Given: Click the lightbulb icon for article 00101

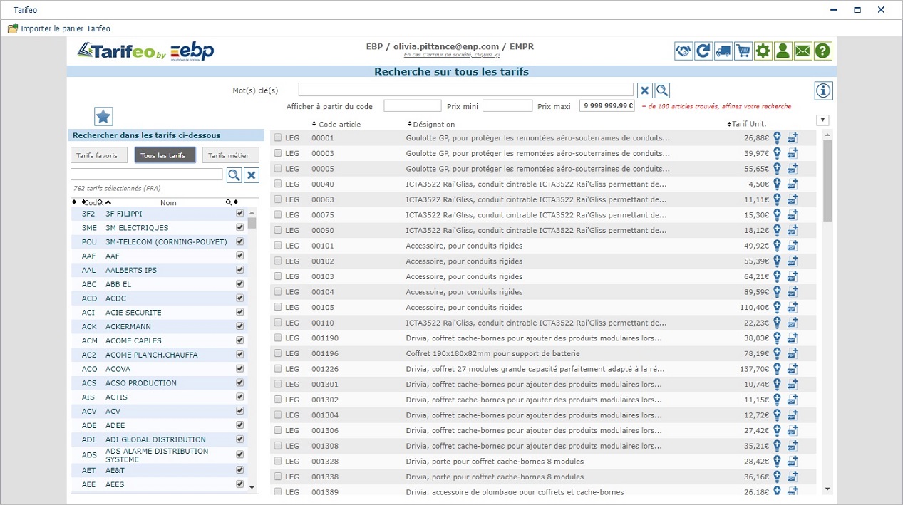Looking at the screenshot, I should 778,246.
